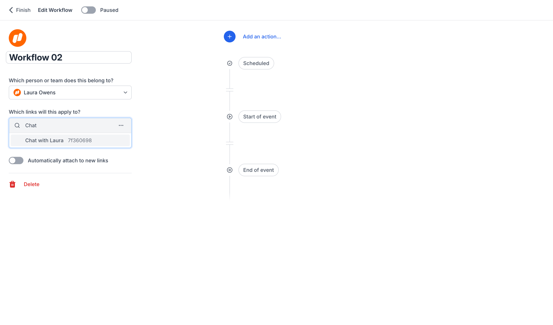This screenshot has height=325, width=553.
Task: Expand the Laura Owens person dropdown
Action: click(125, 92)
